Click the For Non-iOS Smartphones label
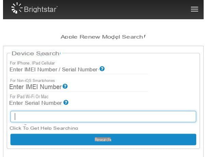Image resolution: width=208 pixels, height=157 pixels. [x=32, y=81]
